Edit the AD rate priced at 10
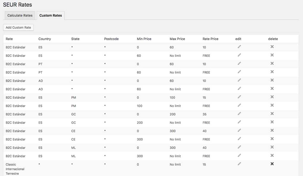Viewport: 303px width, 176px height. [239, 80]
